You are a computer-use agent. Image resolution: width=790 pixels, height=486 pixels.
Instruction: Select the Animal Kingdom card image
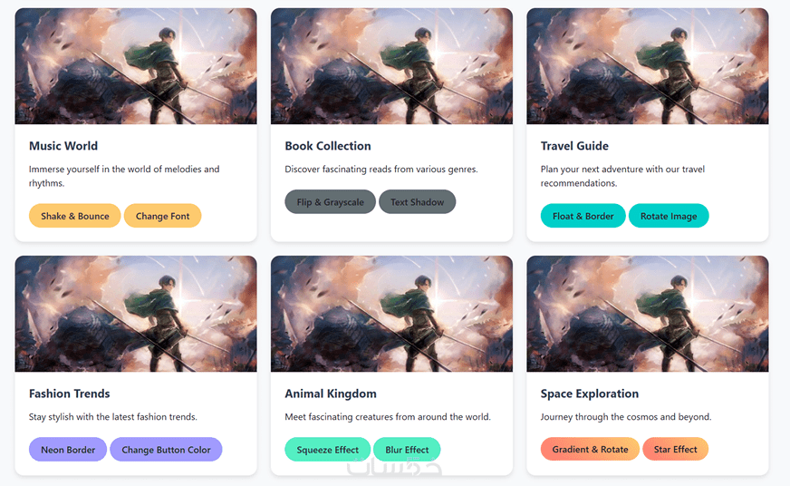pos(391,314)
